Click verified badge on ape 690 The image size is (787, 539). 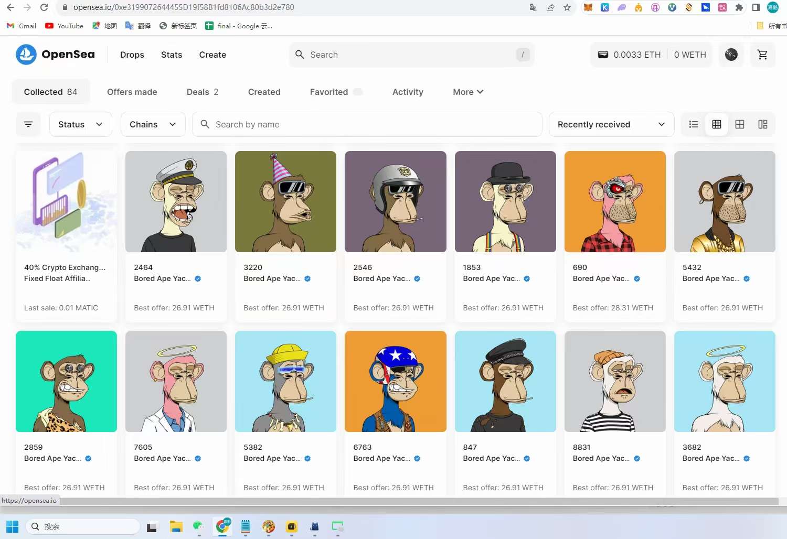pyautogui.click(x=637, y=279)
